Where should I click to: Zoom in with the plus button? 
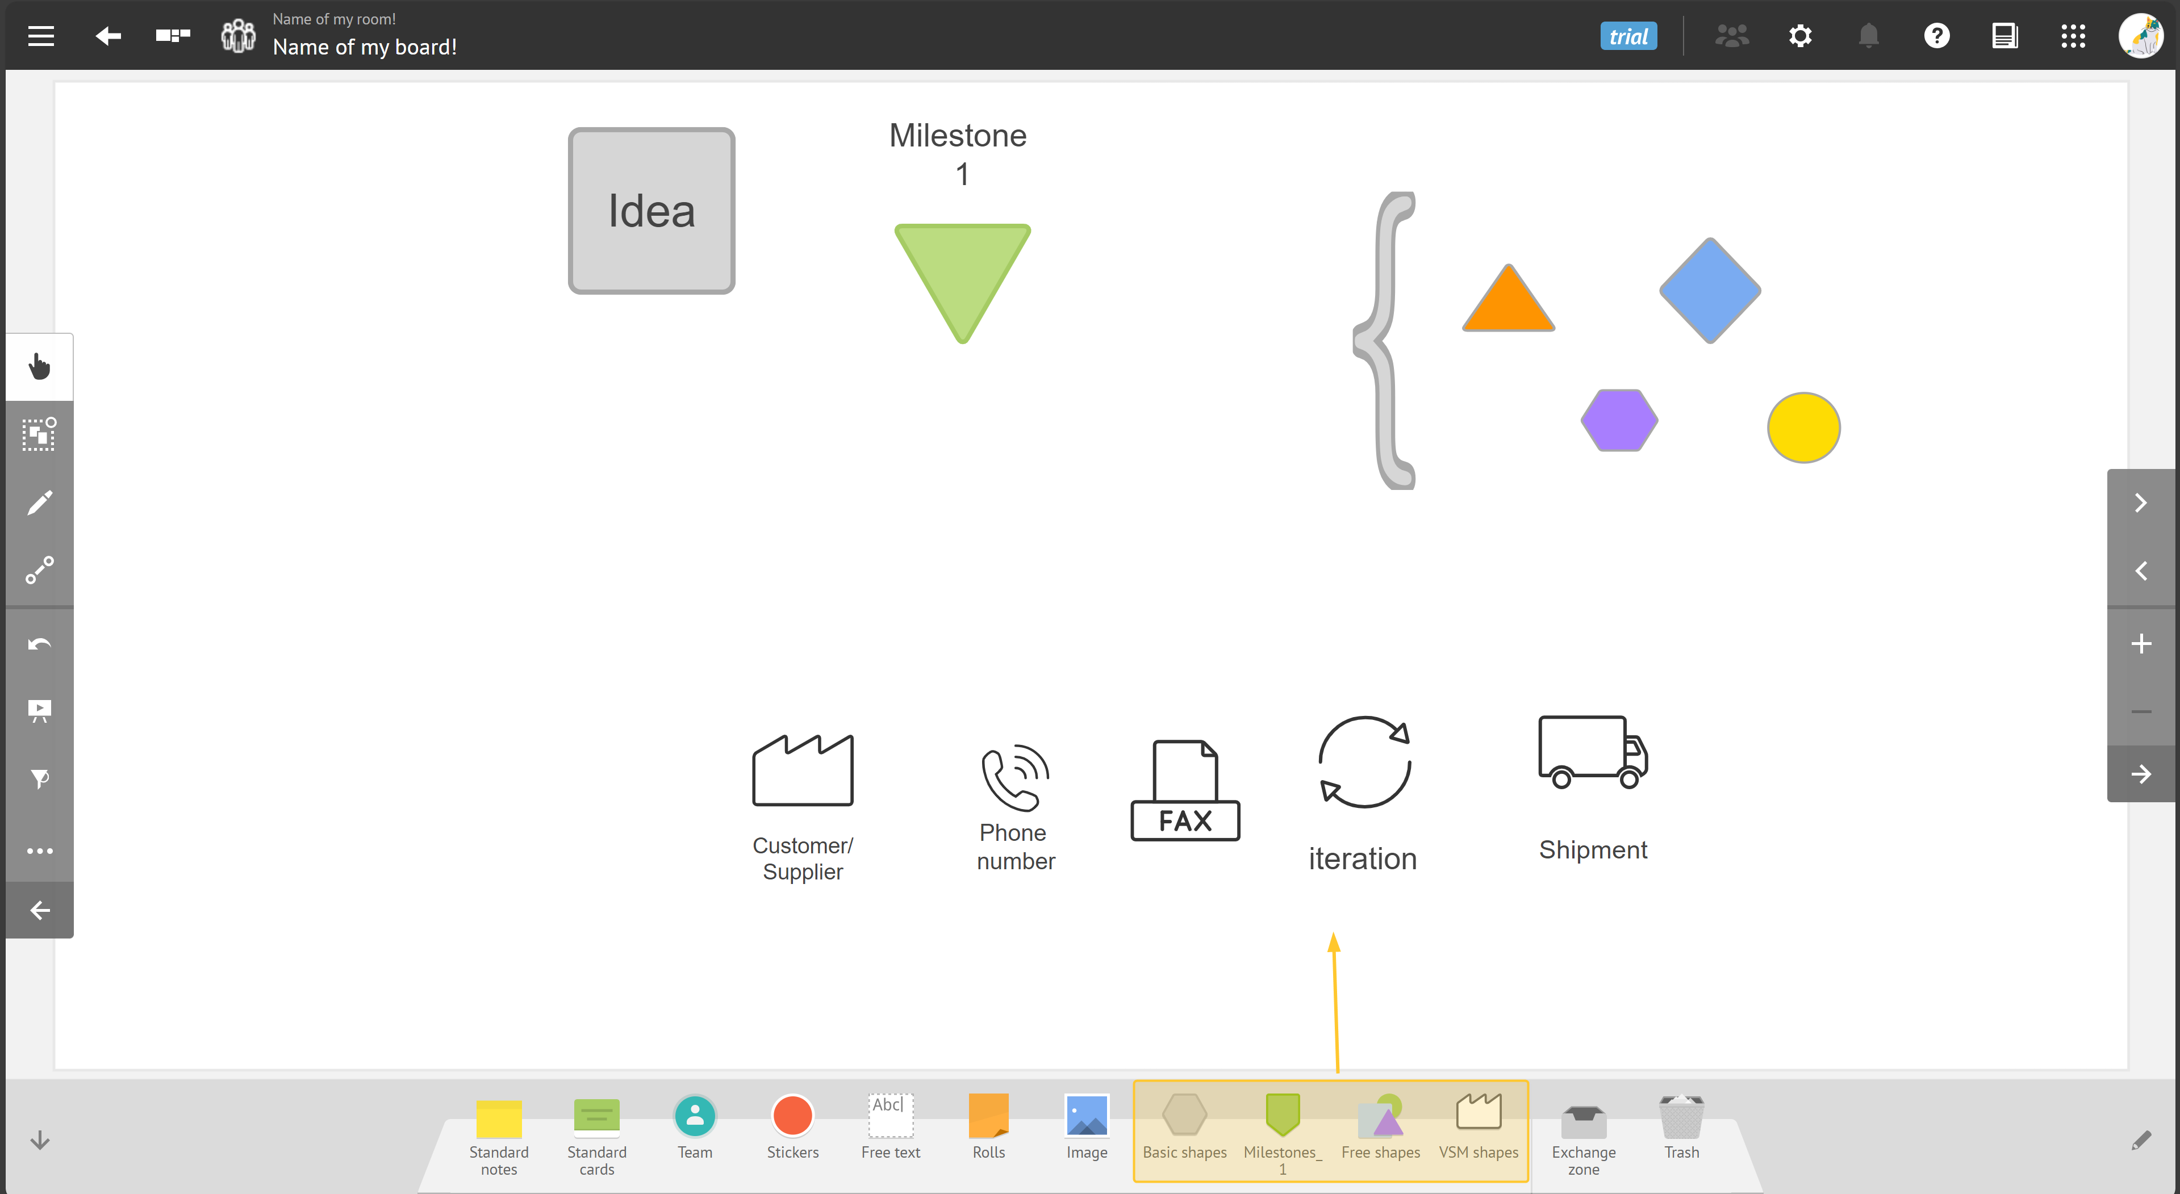pyautogui.click(x=2141, y=644)
